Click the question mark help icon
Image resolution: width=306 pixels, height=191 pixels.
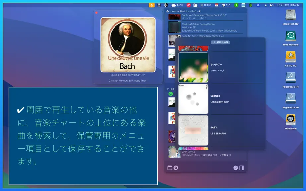(x=236, y=168)
